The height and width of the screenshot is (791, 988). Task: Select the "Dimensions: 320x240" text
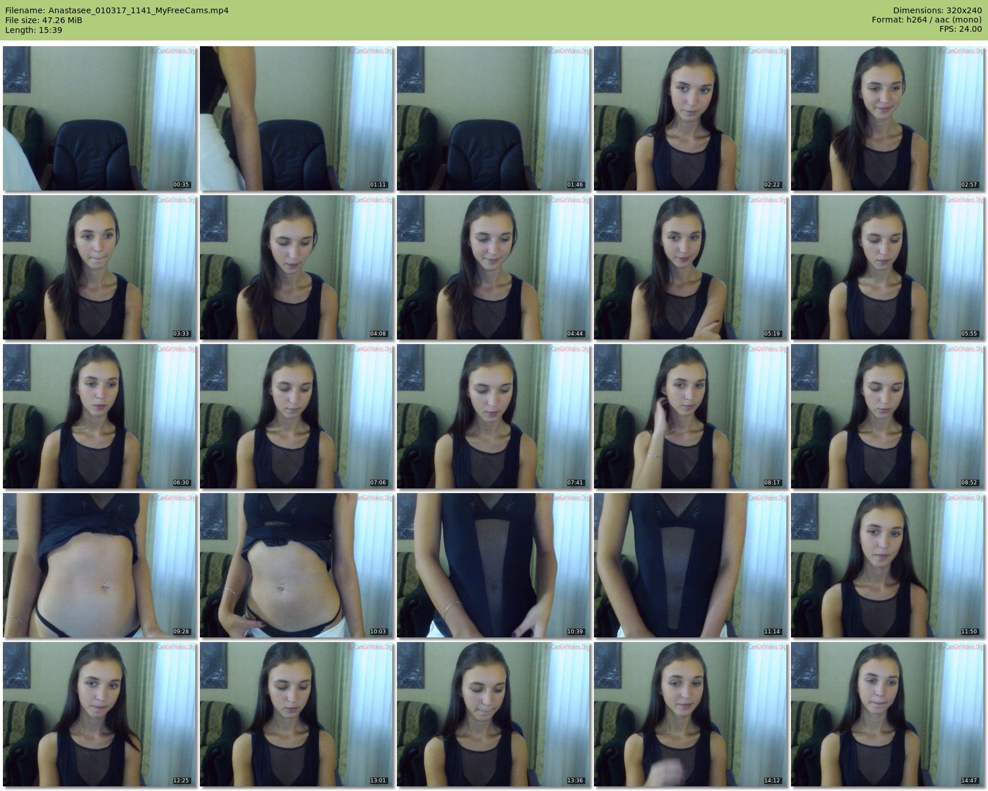(937, 10)
